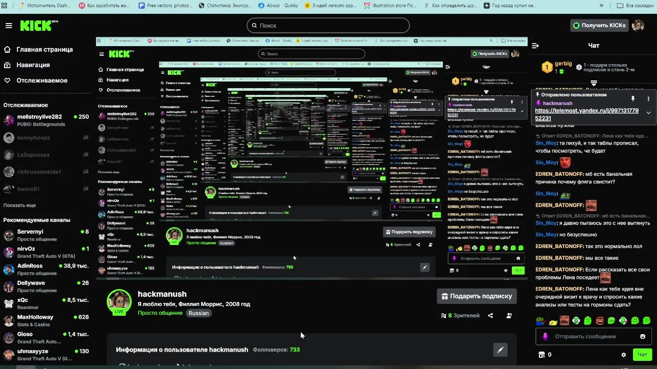This screenshot has height=369, width=657.
Task: Expand the gift leaderboard with down arrow
Action: point(593,83)
